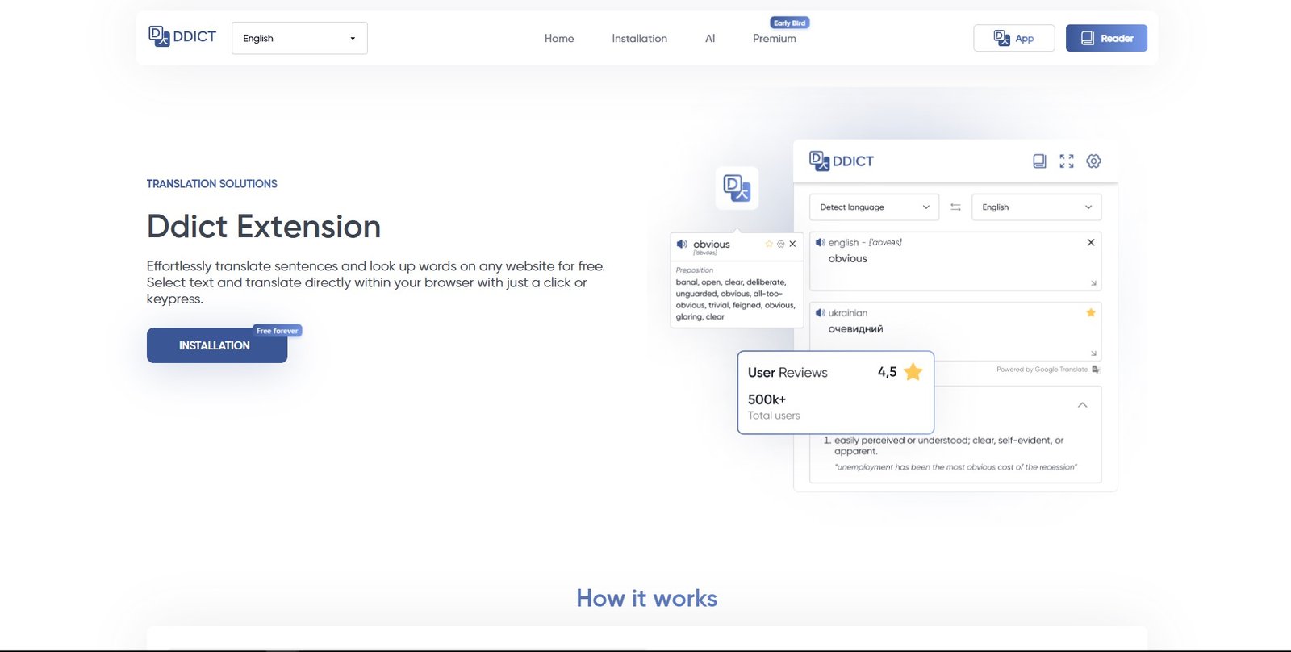Open the English target language dropdown

[x=1036, y=207]
